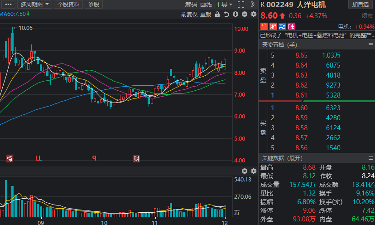Click the undo arrow icon above chart
Screen dimensions: 375x225
(x=226, y=14)
